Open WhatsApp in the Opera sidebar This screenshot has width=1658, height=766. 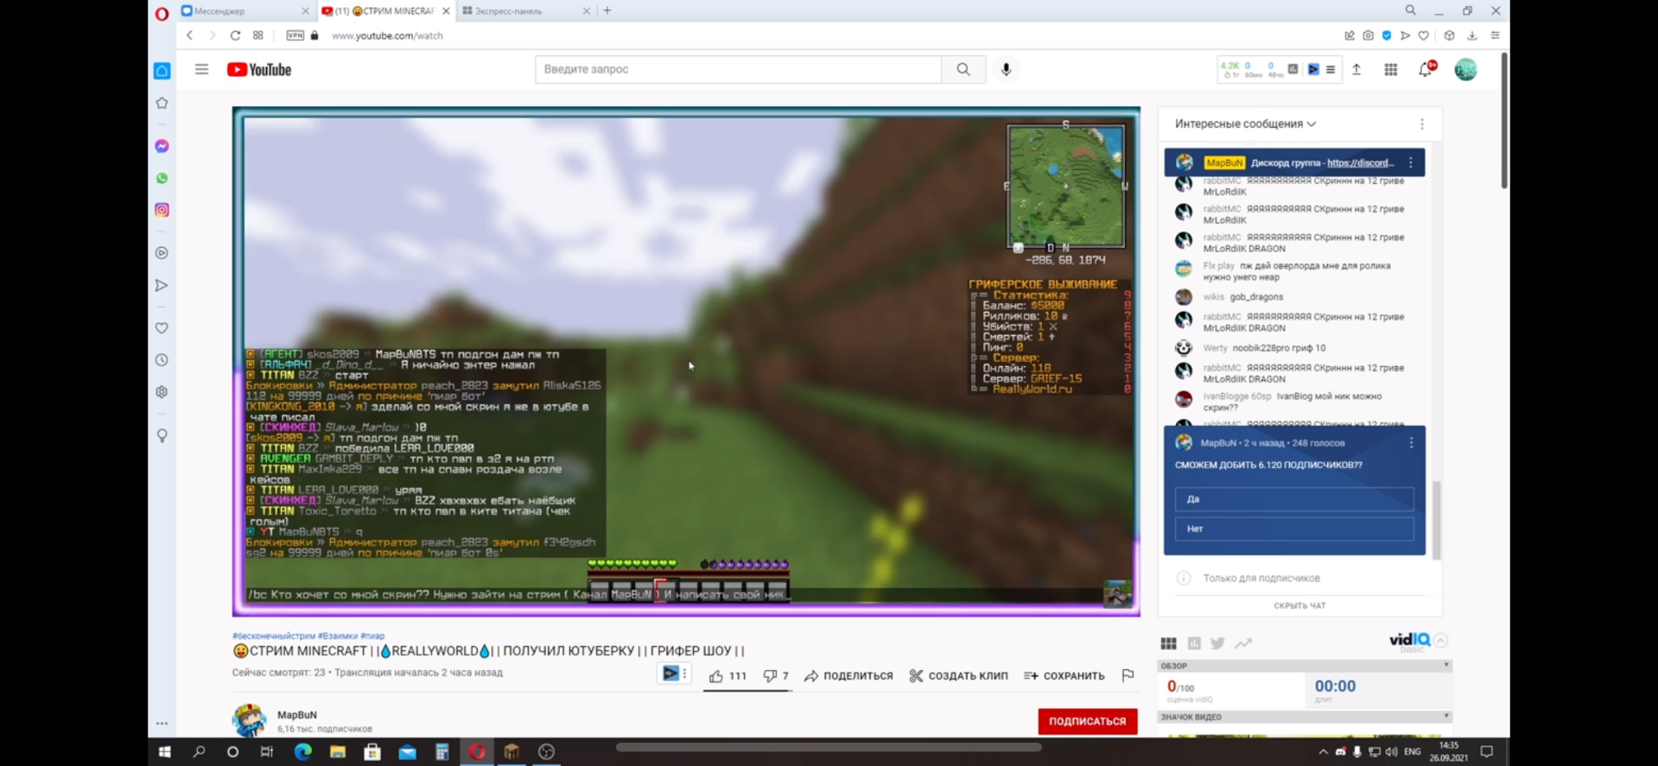[x=162, y=178]
